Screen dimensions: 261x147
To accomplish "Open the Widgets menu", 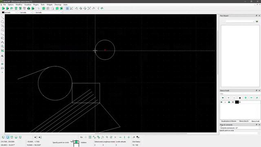I will tap(49, 4).
